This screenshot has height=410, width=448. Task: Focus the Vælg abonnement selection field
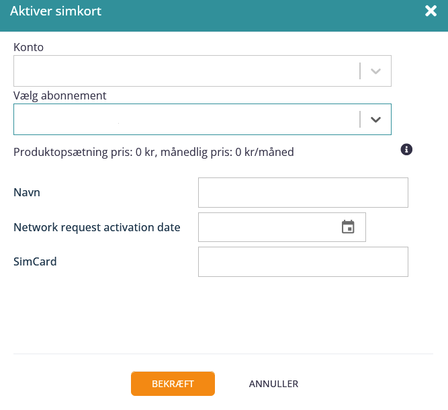click(x=202, y=119)
